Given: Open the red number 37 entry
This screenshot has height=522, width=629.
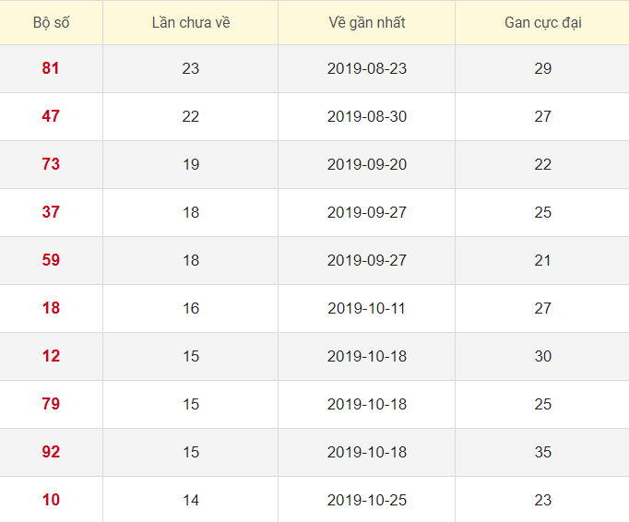Looking at the screenshot, I should click(x=51, y=212).
